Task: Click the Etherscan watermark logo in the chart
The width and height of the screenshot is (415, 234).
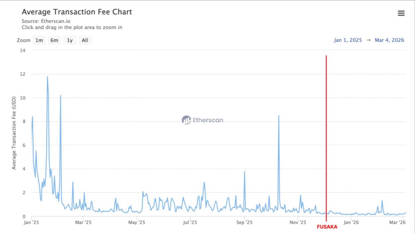Action: point(203,120)
